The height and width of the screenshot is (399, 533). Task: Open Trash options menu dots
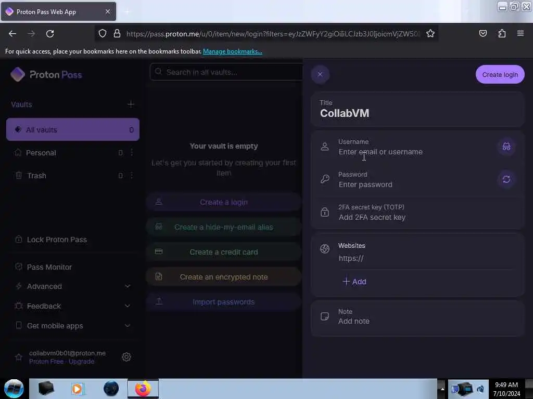click(x=132, y=176)
